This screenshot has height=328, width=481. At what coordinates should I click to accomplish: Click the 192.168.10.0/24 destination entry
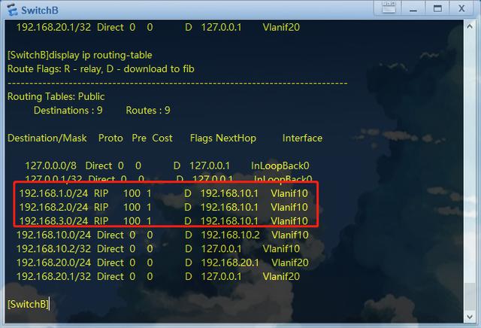click(53, 235)
